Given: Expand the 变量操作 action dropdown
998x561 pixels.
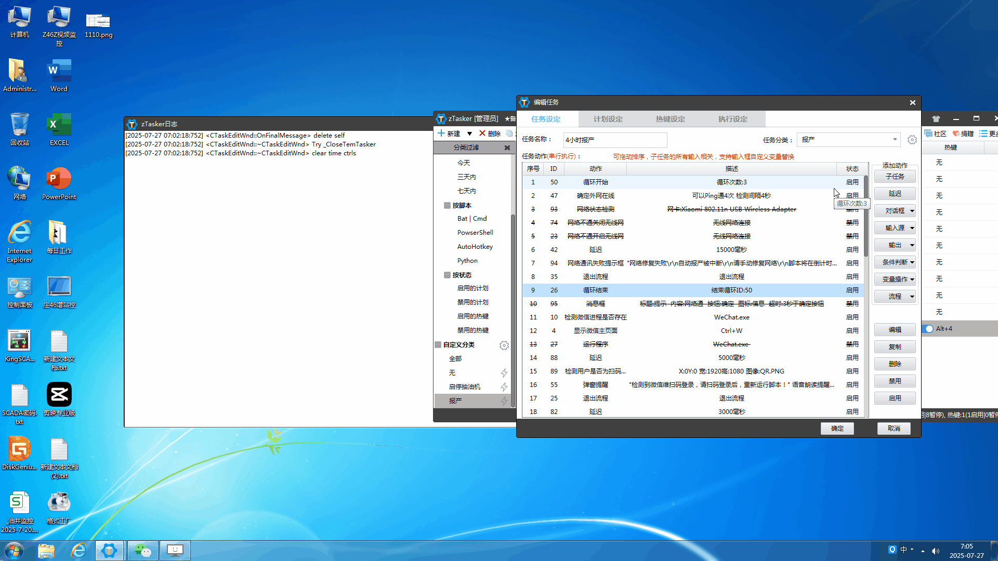Looking at the screenshot, I should coord(912,279).
